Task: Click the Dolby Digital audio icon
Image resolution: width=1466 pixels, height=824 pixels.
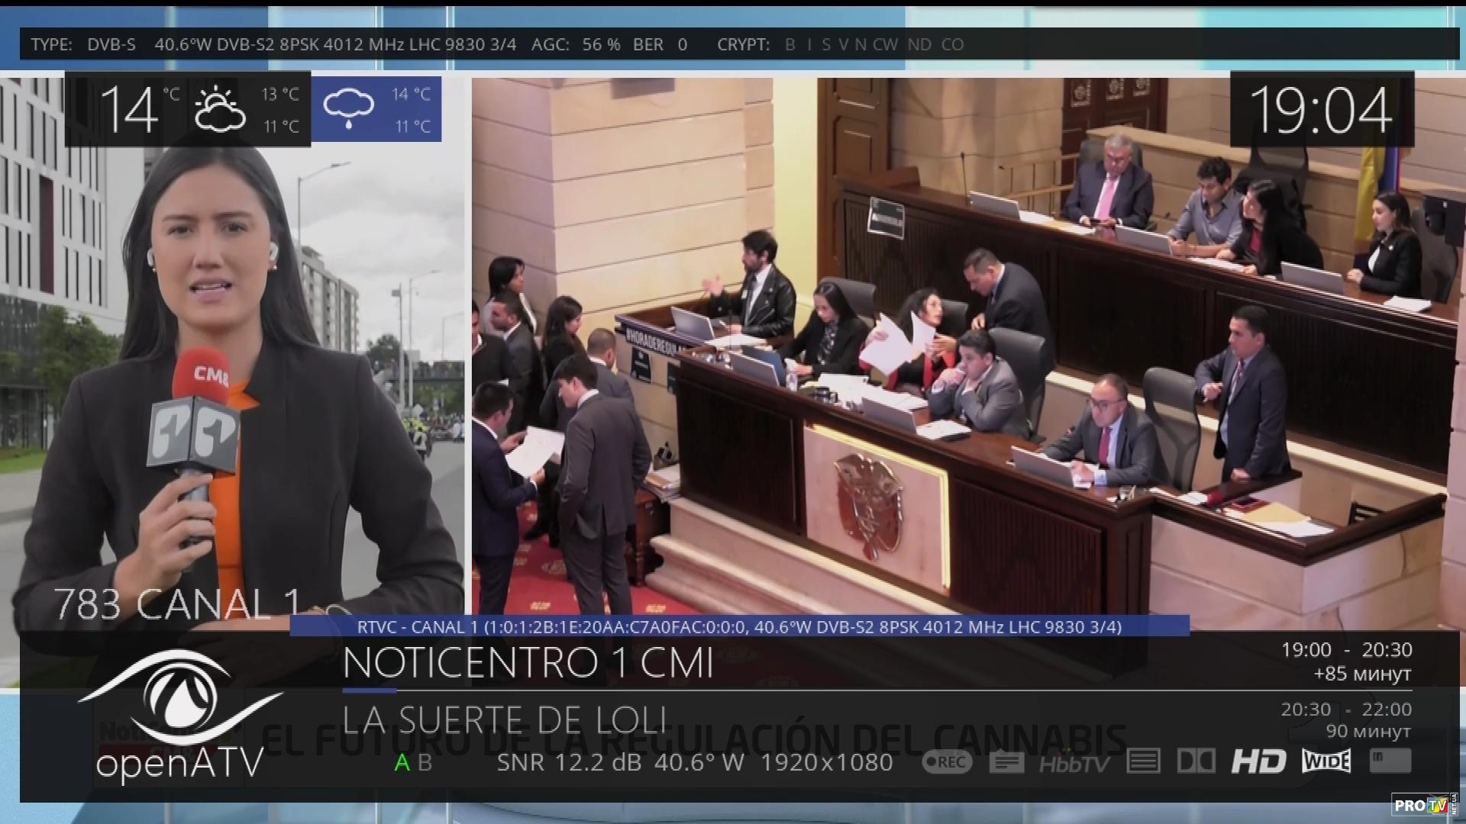Action: click(x=1196, y=761)
